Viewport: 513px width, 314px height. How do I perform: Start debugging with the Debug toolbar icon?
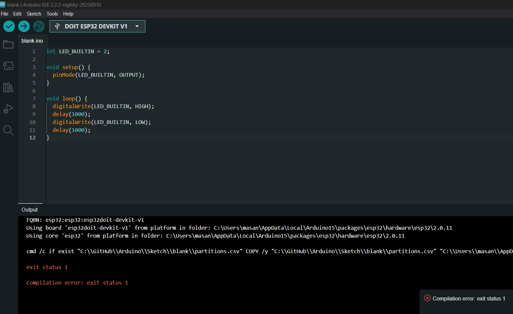pos(39,26)
